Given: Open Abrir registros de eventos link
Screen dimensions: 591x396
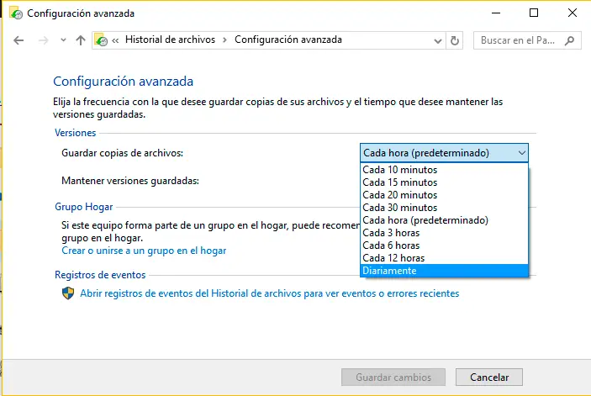Looking at the screenshot, I should click(269, 293).
